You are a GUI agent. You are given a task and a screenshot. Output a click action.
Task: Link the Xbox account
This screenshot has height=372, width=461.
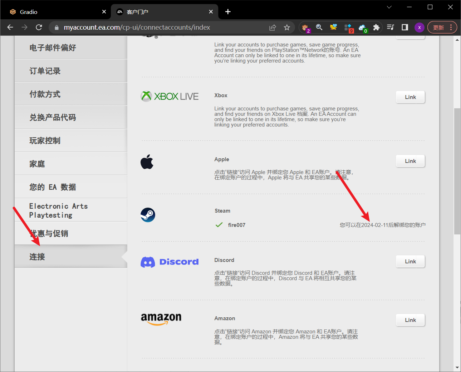pyautogui.click(x=410, y=97)
